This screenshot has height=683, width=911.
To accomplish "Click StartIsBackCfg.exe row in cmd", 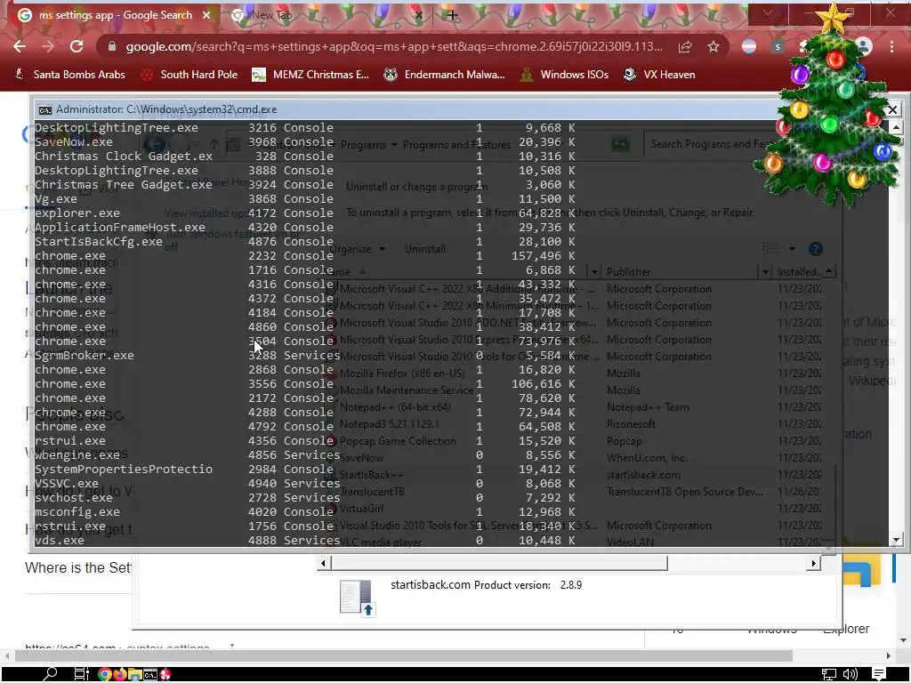I will (x=305, y=242).
